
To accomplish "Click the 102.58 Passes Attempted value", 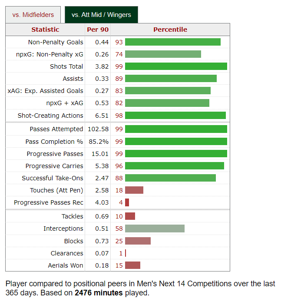I will click(98, 129).
